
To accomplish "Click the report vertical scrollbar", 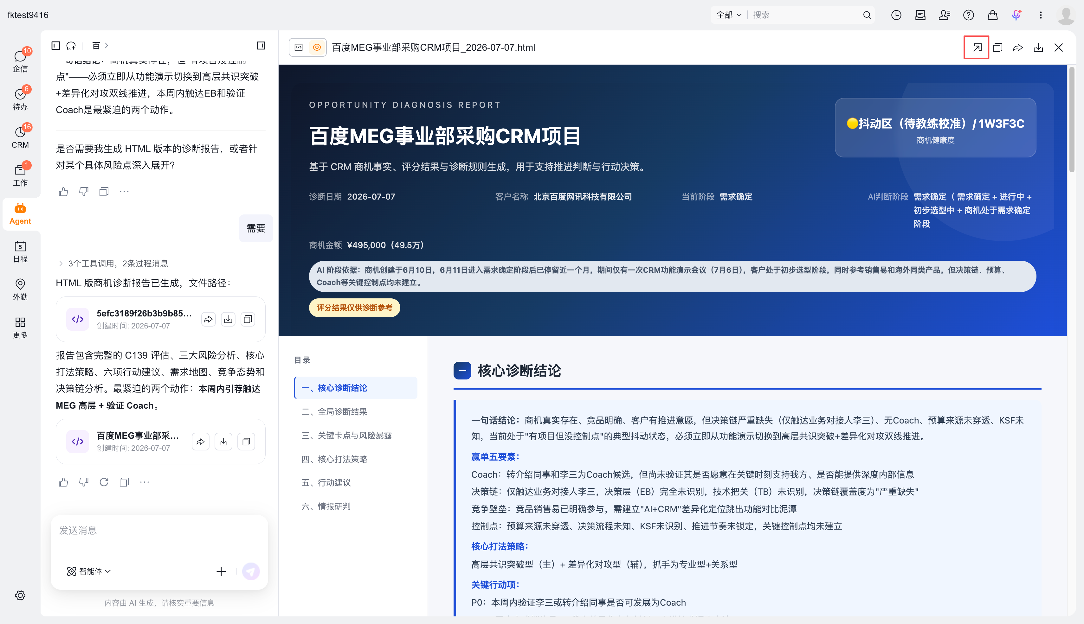I will click(x=1072, y=120).
